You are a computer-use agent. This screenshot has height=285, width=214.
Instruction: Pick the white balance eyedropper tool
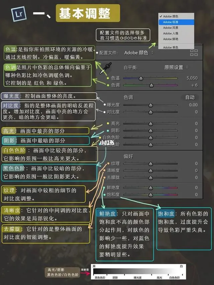point(106,68)
